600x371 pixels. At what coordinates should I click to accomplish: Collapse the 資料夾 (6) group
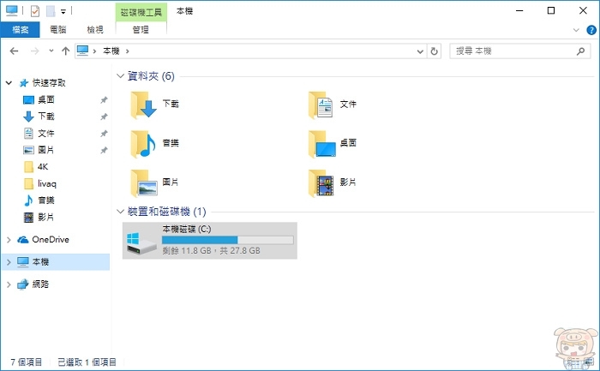(120, 75)
